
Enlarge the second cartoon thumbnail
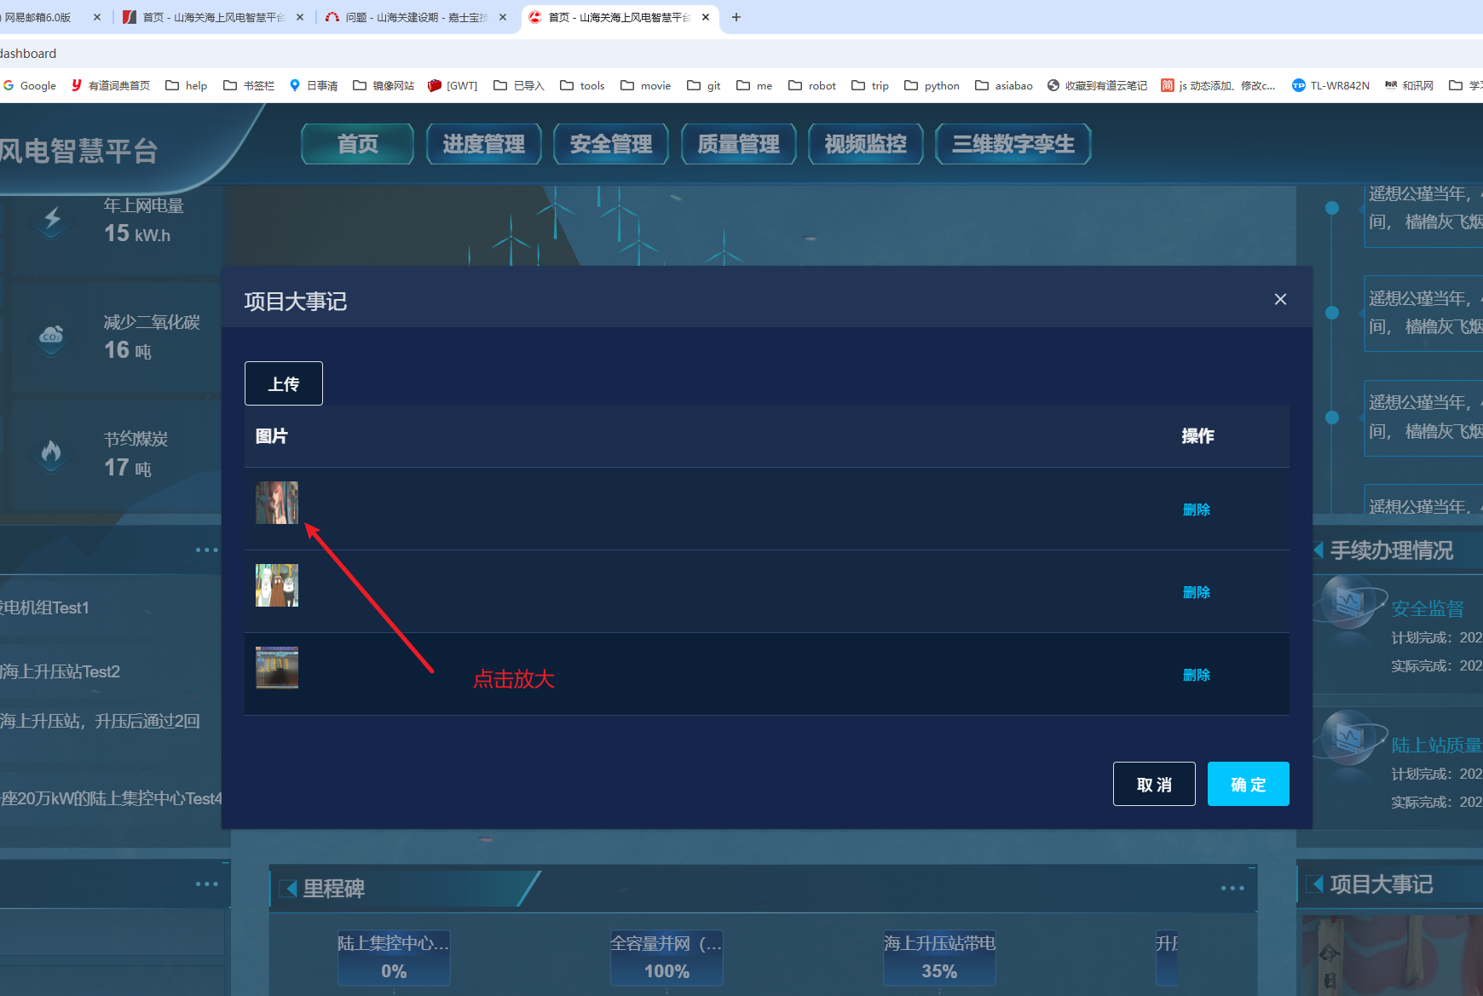tap(277, 585)
